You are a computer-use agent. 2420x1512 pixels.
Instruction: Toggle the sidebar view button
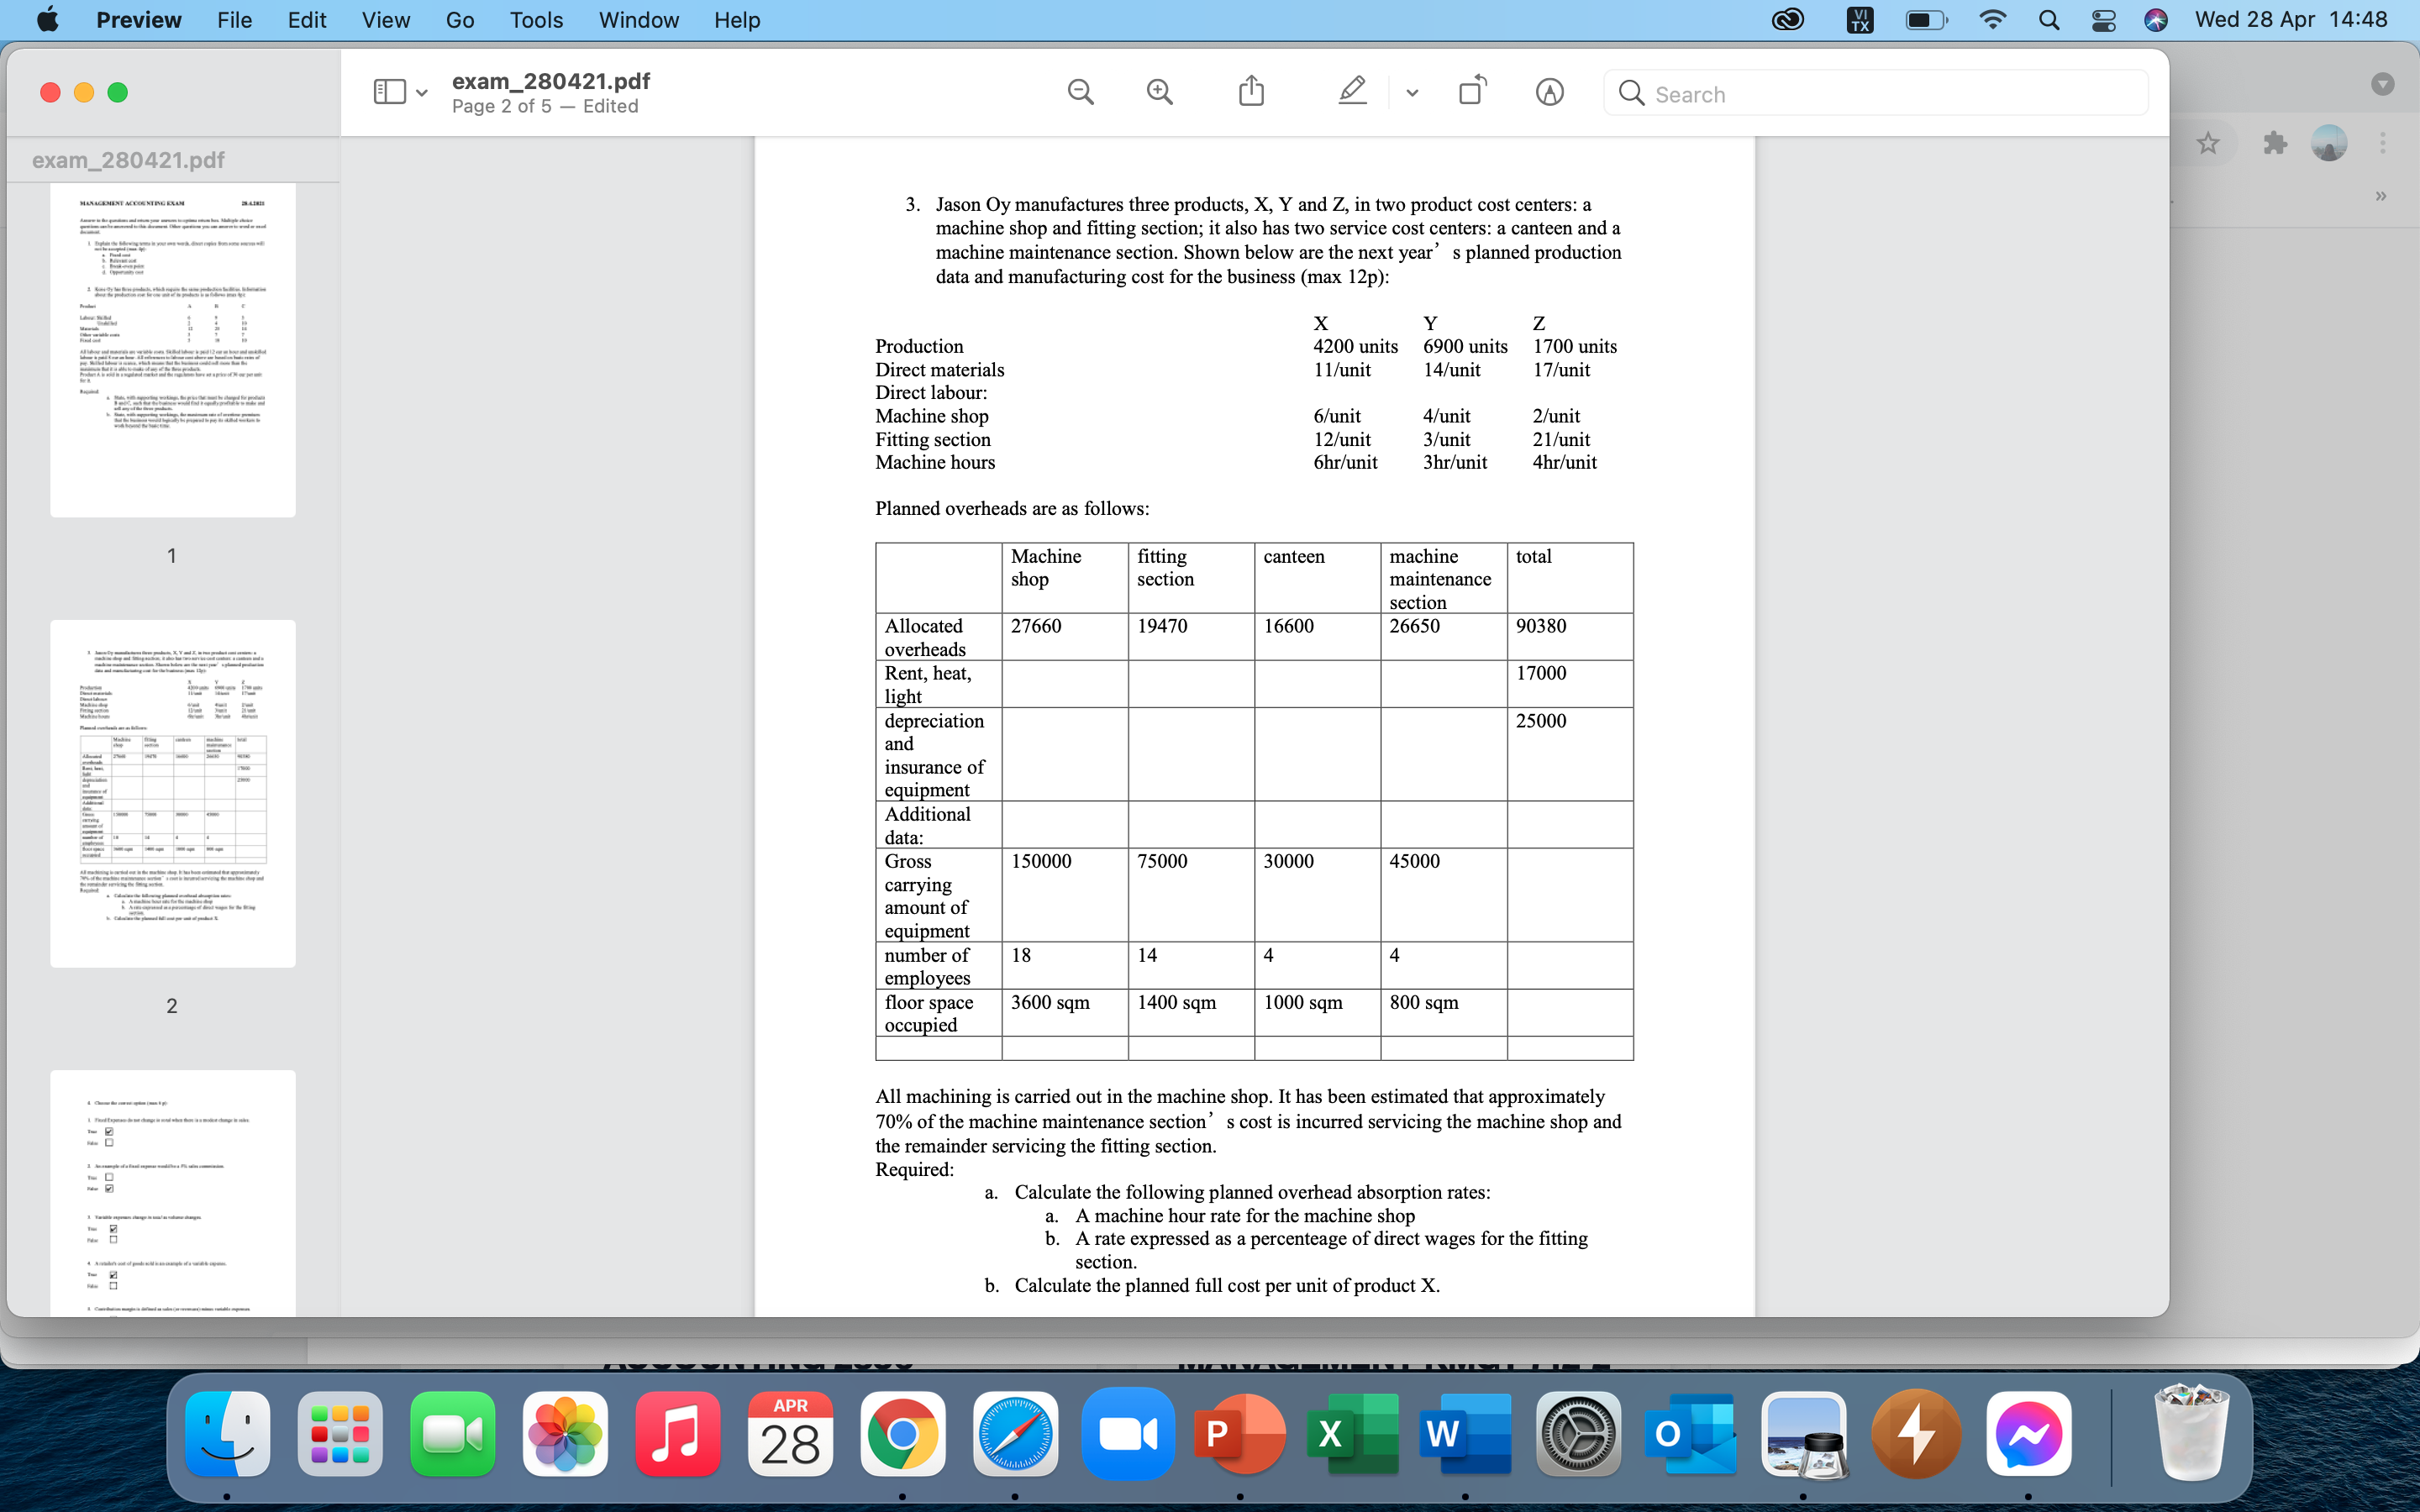[x=389, y=93]
